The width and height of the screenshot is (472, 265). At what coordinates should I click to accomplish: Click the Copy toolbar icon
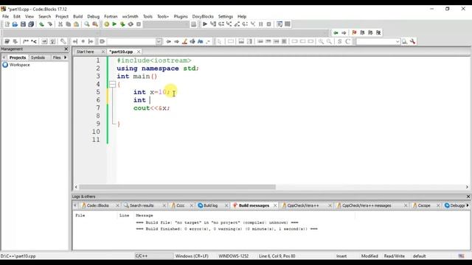pyautogui.click(x=69, y=24)
